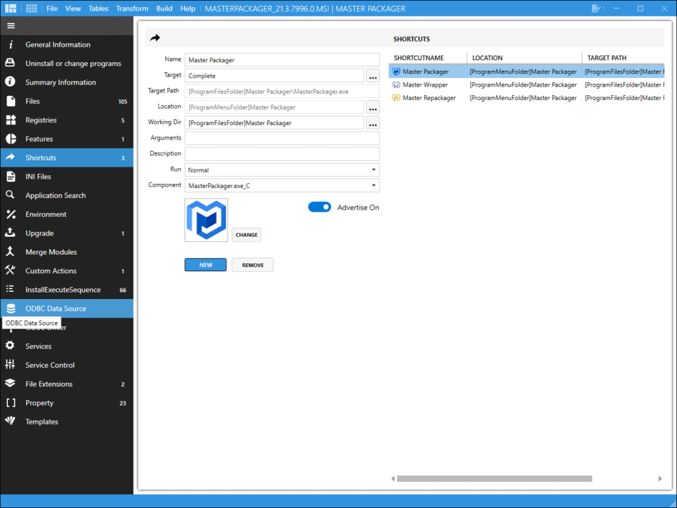The image size is (677, 508).
Task: Click the NEW button
Action: pos(206,265)
